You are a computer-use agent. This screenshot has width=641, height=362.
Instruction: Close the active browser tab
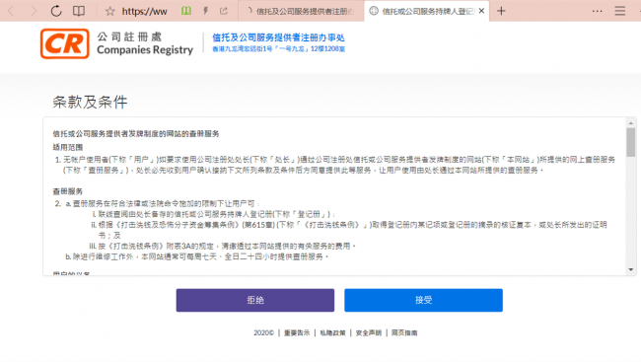(481, 11)
